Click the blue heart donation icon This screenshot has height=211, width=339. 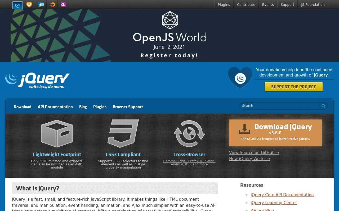coord(240,78)
